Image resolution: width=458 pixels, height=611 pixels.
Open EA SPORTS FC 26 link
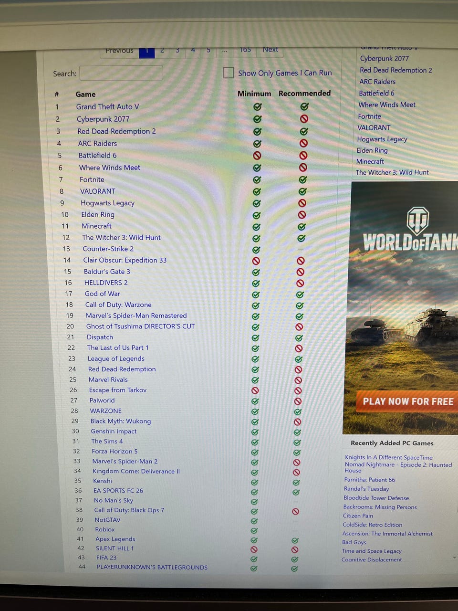(118, 491)
